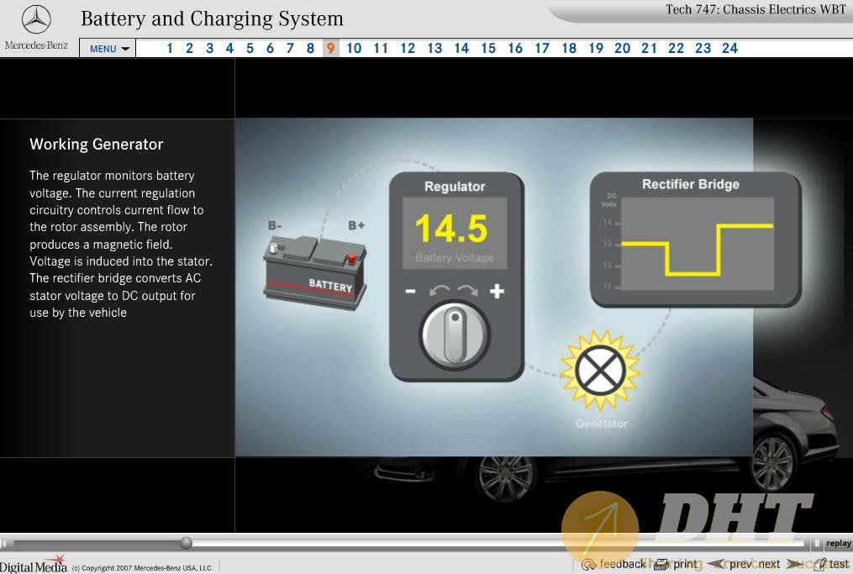This screenshot has width=853, height=574.
Task: Click the B- terminal label
Action: click(275, 225)
